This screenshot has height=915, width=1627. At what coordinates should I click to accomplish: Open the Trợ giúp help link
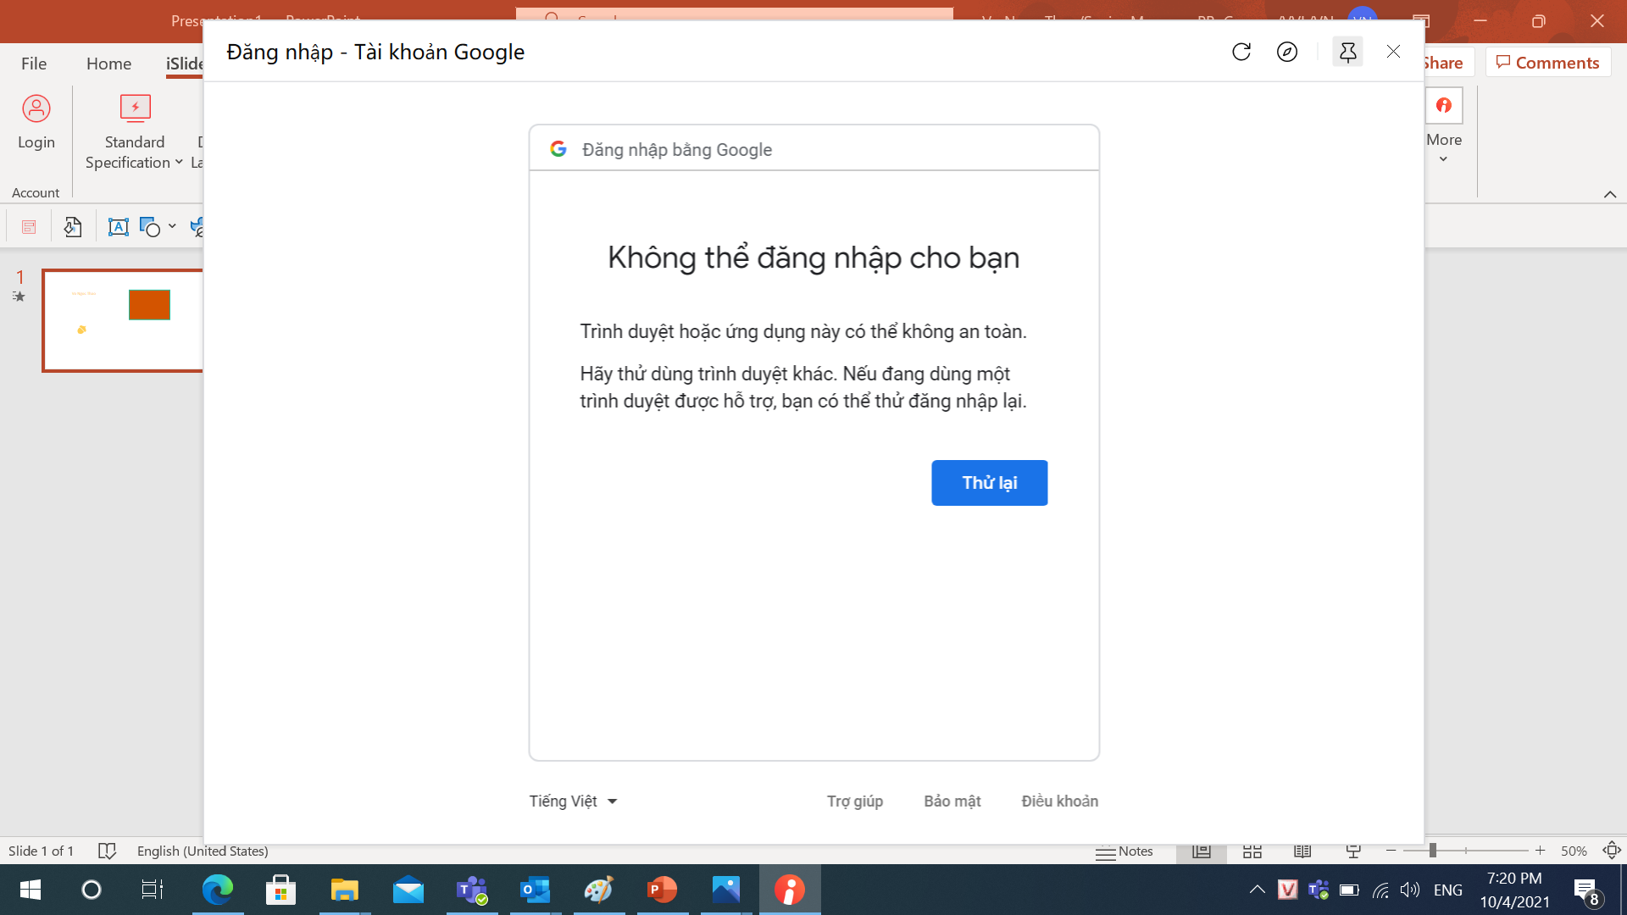(854, 801)
